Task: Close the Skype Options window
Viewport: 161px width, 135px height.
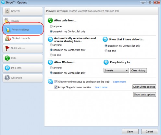Action: pos(157,2)
